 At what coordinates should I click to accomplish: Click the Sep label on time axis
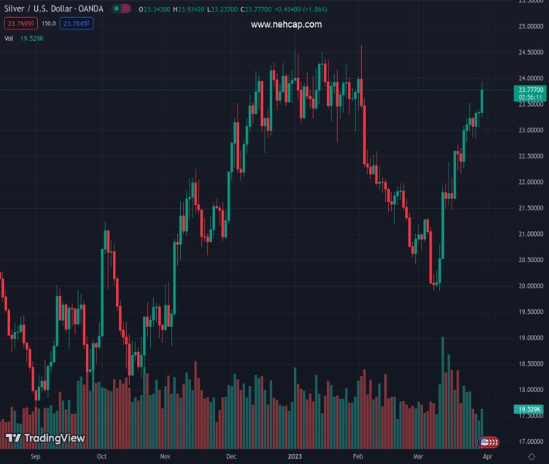(x=35, y=456)
